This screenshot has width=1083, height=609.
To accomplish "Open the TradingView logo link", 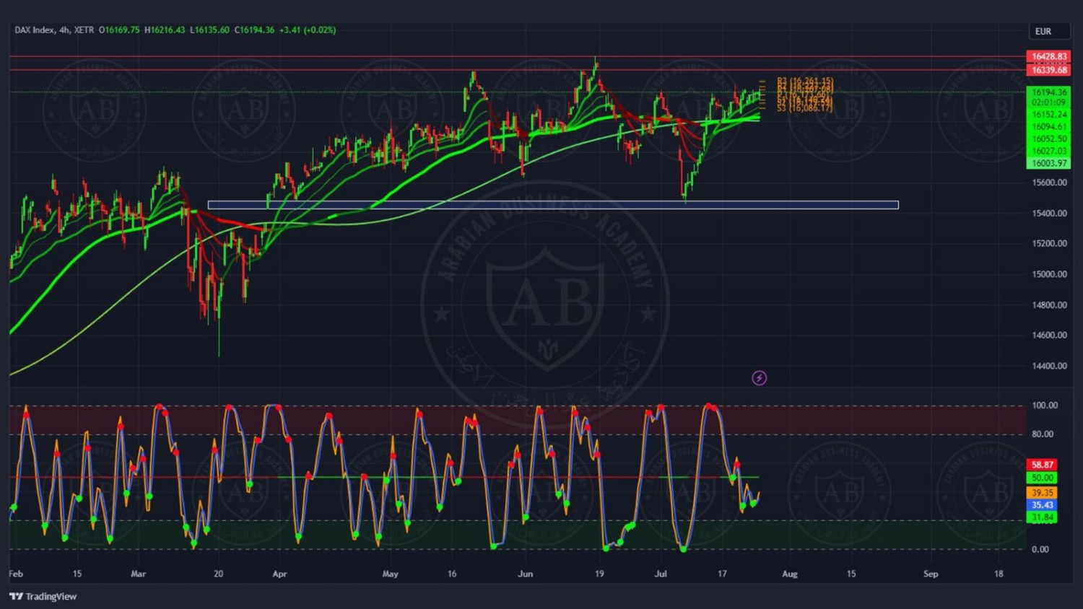I will pos(43,596).
